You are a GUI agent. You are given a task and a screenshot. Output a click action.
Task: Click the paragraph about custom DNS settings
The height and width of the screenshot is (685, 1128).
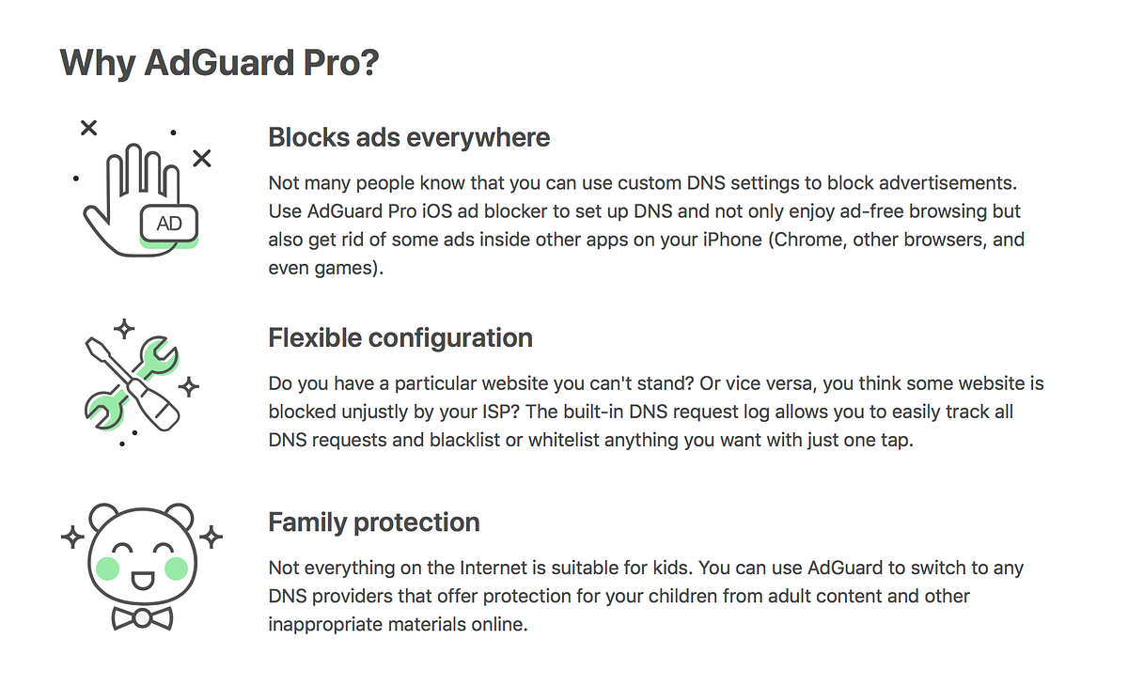pos(647,226)
